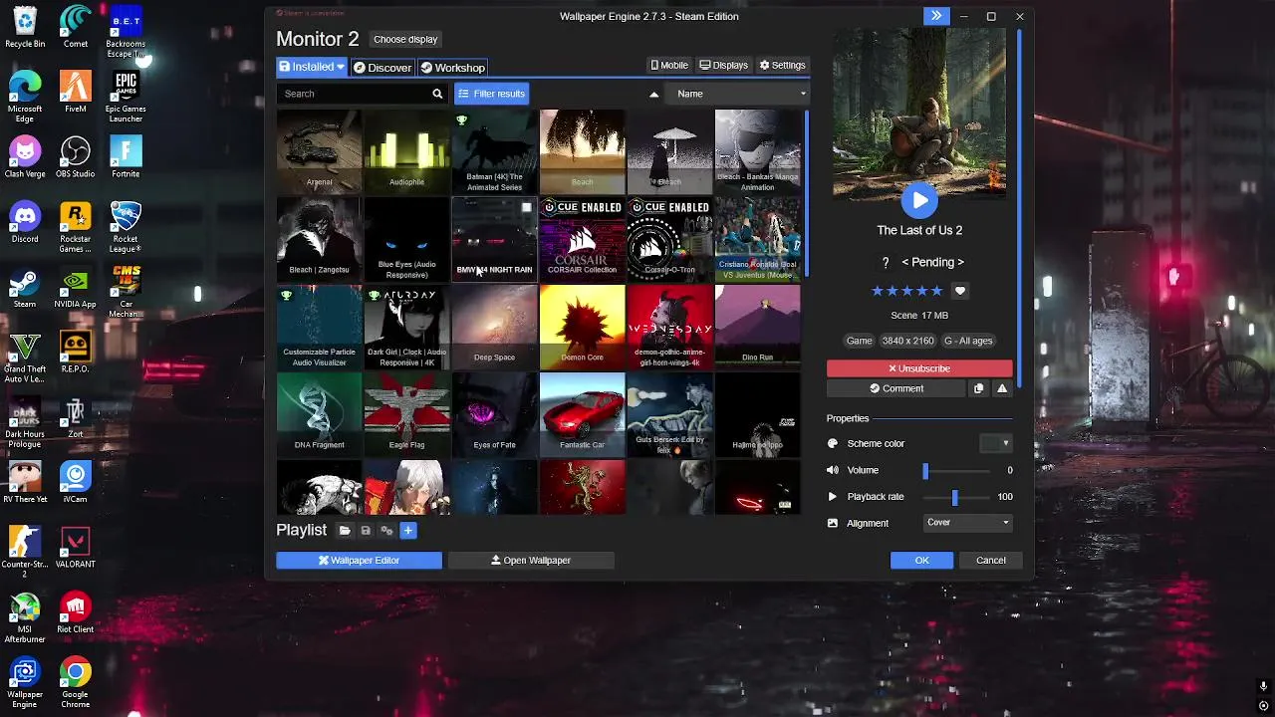This screenshot has height=717, width=1275.
Task: Switch to the Discover tab
Action: click(382, 67)
